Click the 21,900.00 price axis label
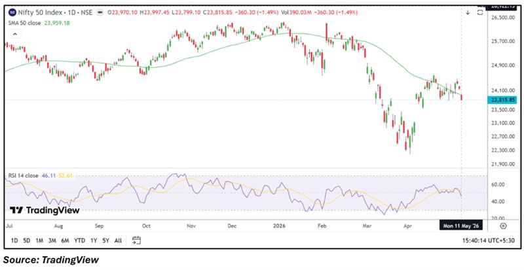The image size is (524, 270). point(504,164)
